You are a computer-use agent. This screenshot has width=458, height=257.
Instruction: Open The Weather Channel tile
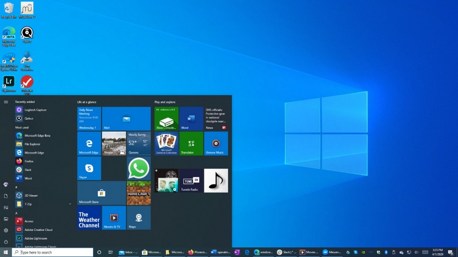point(89,218)
